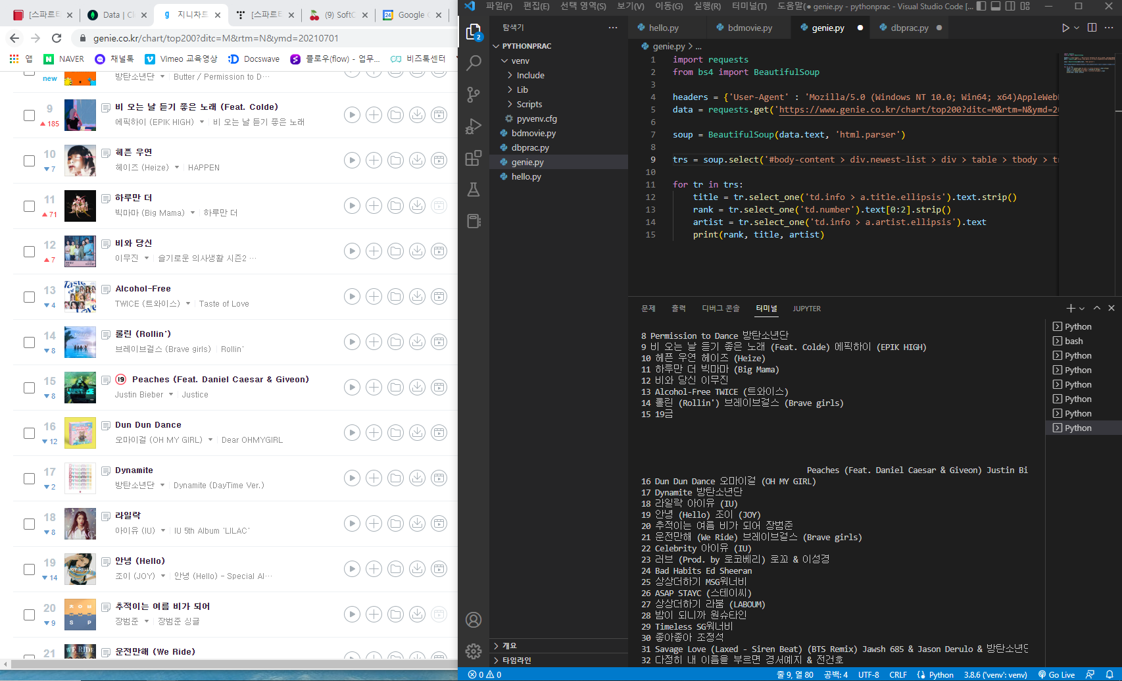Check the Peaches row checkbox
Image resolution: width=1122 pixels, height=681 pixels.
(x=29, y=388)
